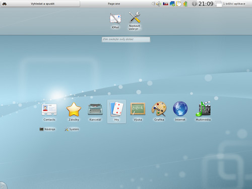Open the Internet globe category
Image resolution: width=252 pixels, height=189 pixels.
click(180, 112)
